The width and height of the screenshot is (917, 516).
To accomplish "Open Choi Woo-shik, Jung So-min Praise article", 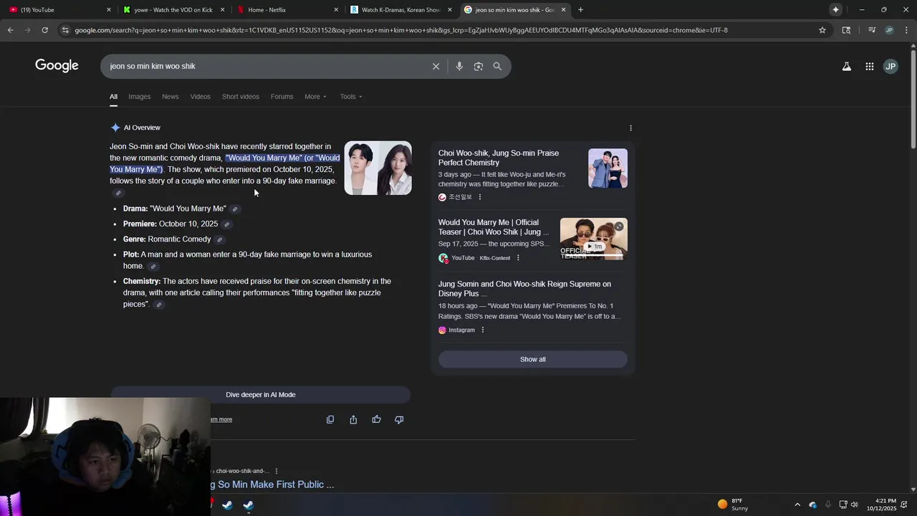I will tap(499, 158).
